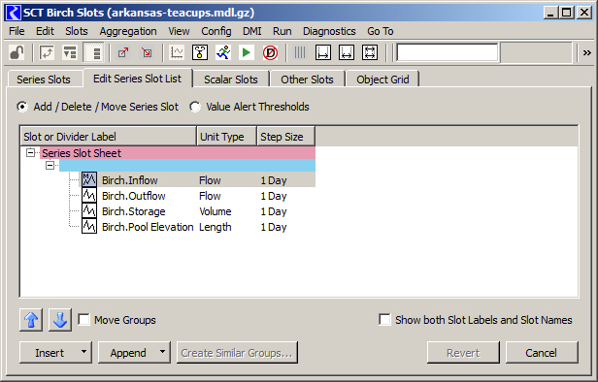
Task: Click the Unit Type column header
Action: [x=227, y=137]
